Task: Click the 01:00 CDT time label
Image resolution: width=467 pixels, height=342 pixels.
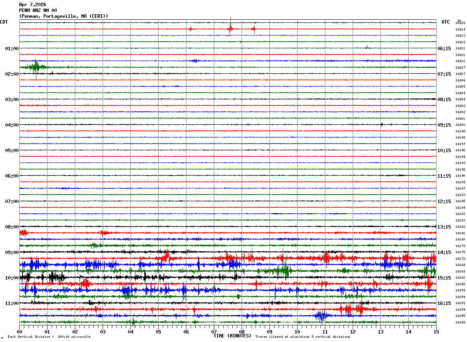Action: click(x=12, y=48)
